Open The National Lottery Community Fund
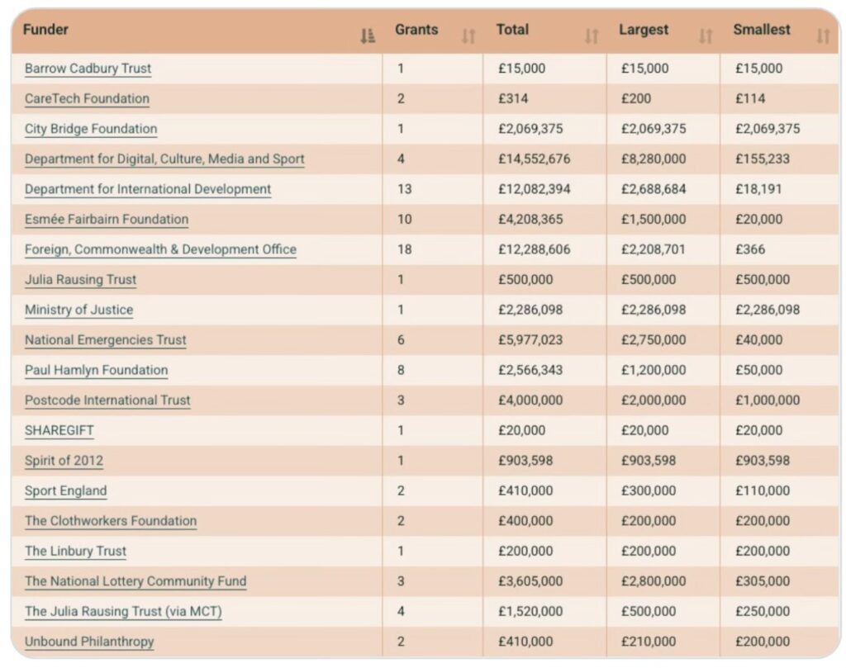The width and height of the screenshot is (846, 668). (135, 581)
